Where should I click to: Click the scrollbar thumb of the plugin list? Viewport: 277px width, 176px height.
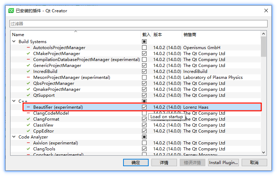coord(263,47)
